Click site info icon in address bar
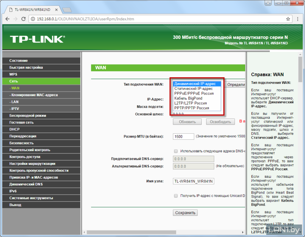 point(33,19)
